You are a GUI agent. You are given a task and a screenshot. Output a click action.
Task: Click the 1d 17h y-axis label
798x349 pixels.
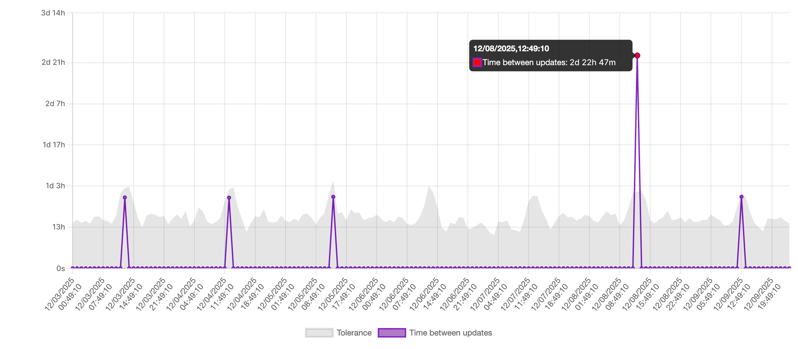[54, 145]
